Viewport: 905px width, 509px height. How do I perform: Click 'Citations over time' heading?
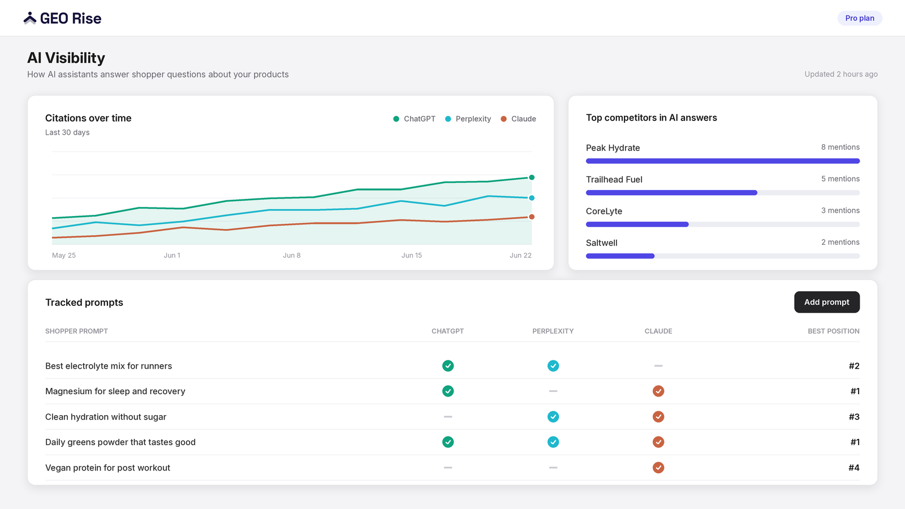[x=88, y=118]
